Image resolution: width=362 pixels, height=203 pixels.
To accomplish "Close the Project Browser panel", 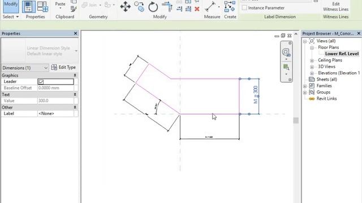I will (x=359, y=33).
